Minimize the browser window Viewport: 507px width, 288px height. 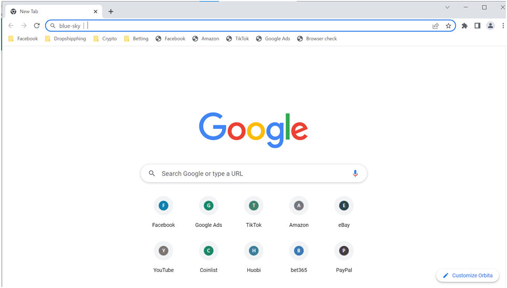coord(466,7)
